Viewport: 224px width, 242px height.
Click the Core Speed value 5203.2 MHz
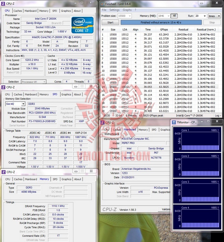[32, 60]
